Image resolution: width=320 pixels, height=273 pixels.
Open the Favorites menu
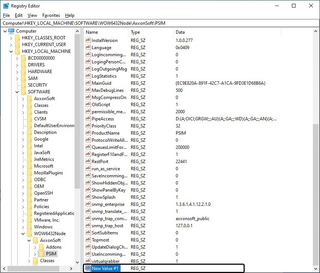tap(51, 15)
